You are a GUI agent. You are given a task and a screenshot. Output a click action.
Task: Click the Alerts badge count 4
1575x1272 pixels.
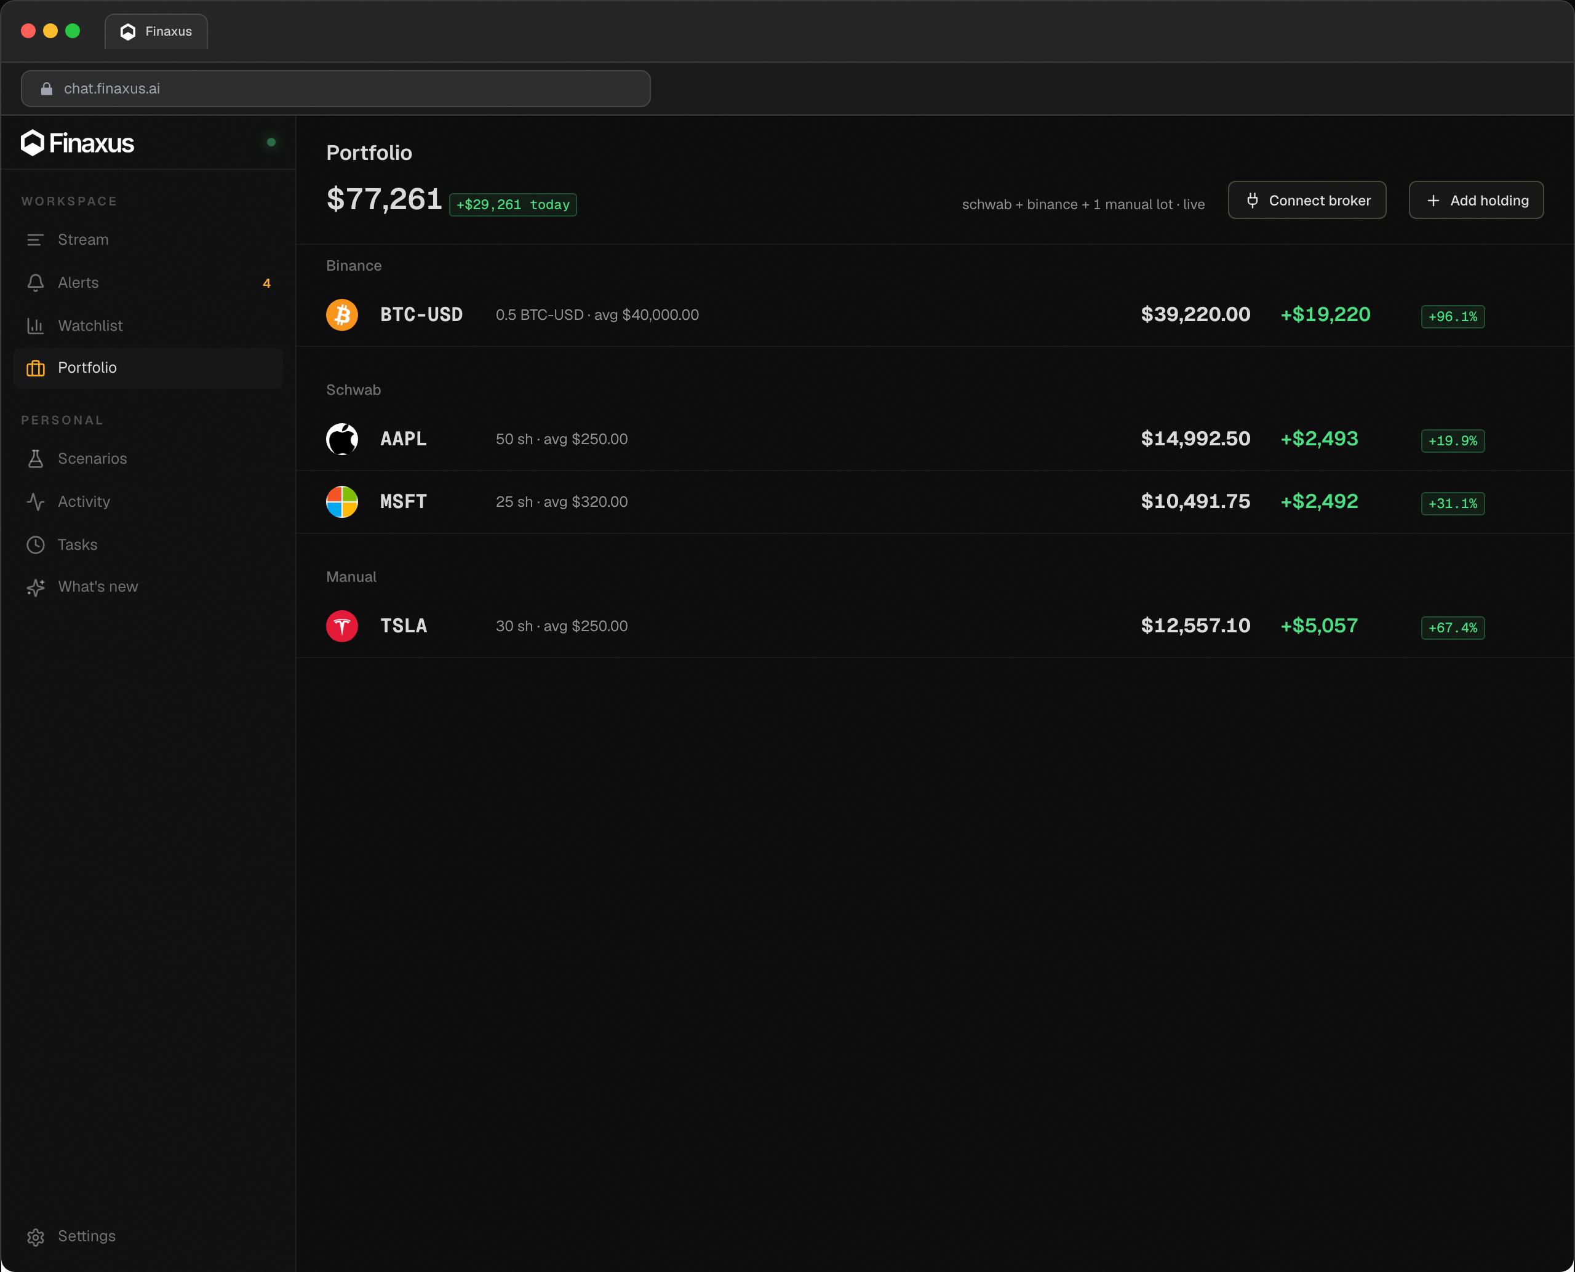tap(267, 284)
